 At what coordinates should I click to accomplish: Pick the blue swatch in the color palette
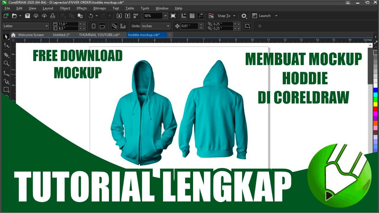[375, 90]
